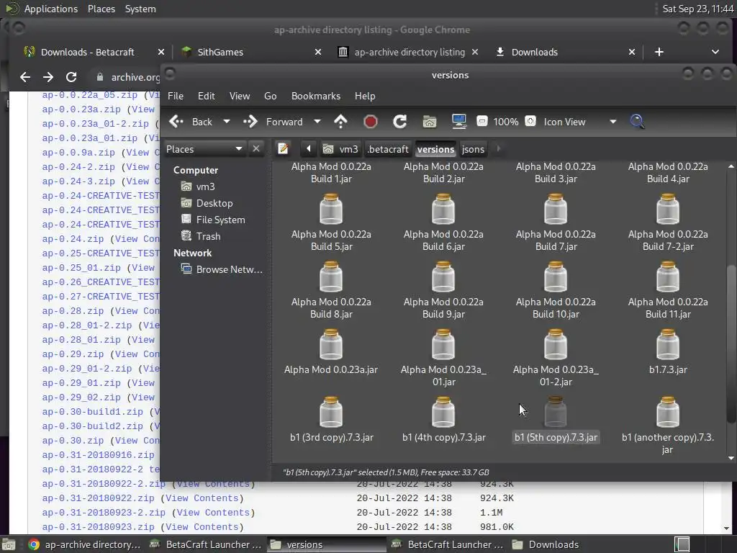Open ap-0.31-20180923.zip link in Chrome

(98, 526)
